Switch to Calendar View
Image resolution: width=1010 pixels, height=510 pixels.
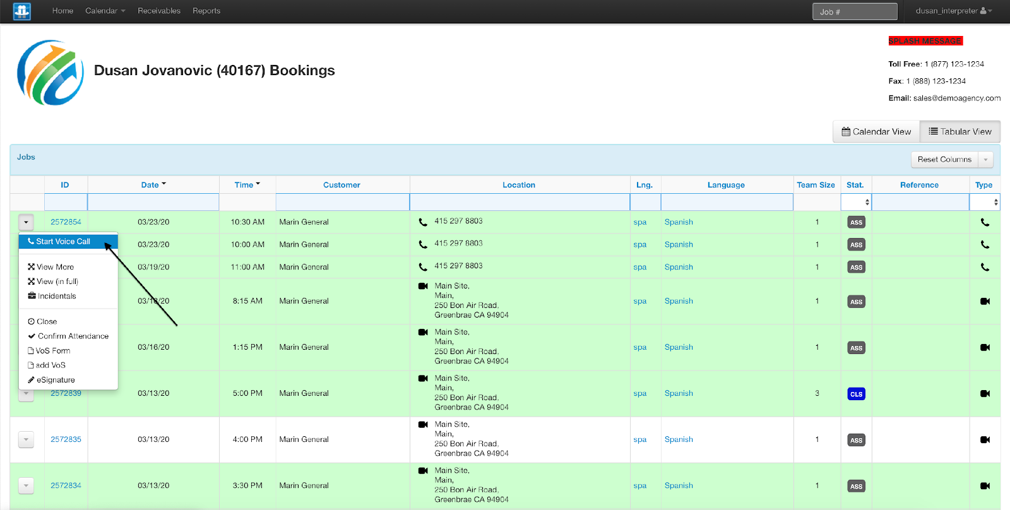coord(876,131)
